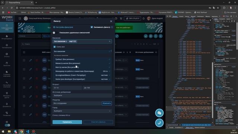Open the Вакансии sidebar item

[7, 64]
